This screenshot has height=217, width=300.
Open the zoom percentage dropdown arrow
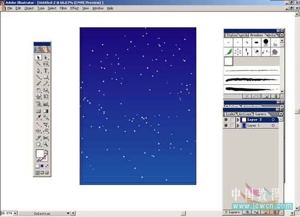pos(15,213)
